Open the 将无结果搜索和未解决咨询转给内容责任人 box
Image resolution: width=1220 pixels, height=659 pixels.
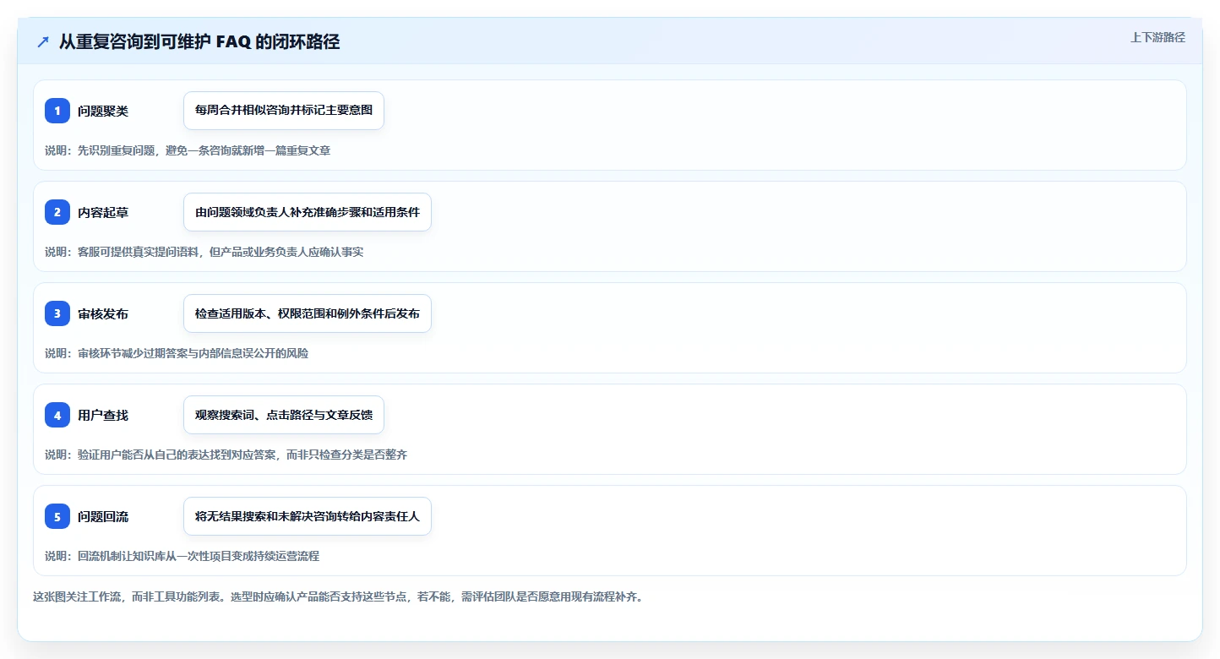pyautogui.click(x=308, y=516)
